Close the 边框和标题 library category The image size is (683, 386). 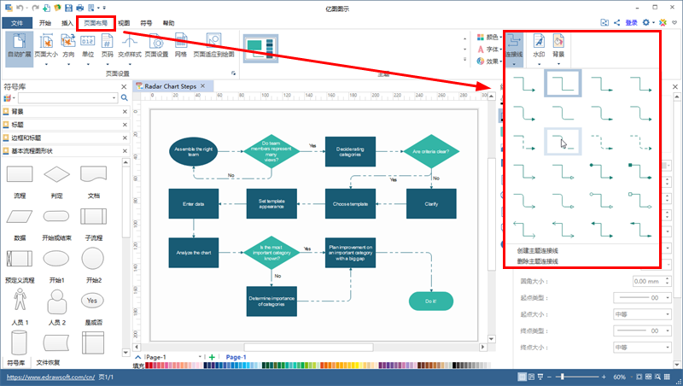[125, 137]
